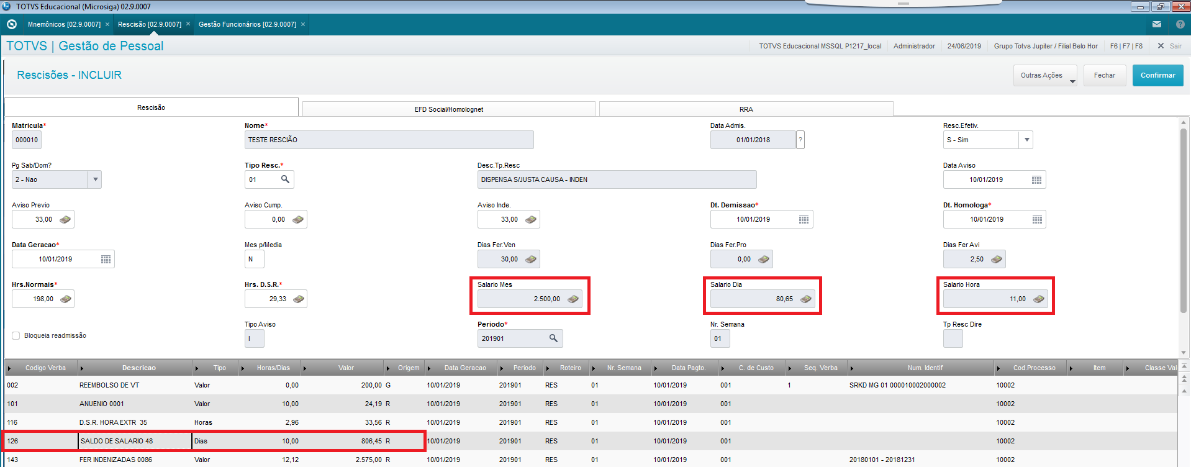
Task: Switch to Rescisão form tab
Action: 152,107
